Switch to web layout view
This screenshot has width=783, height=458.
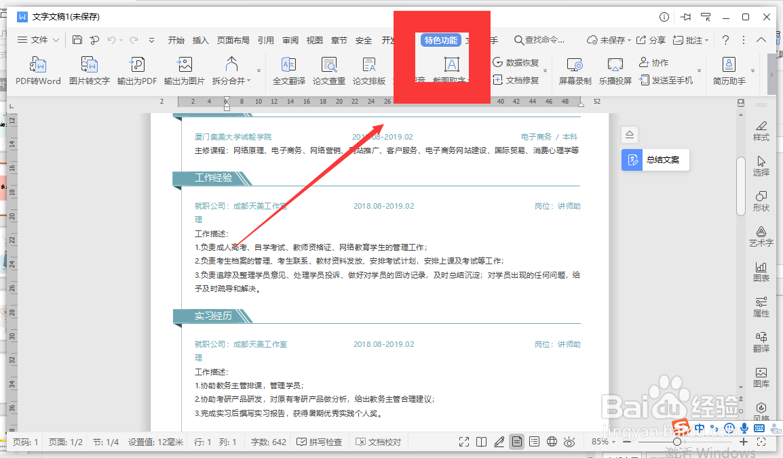point(552,442)
